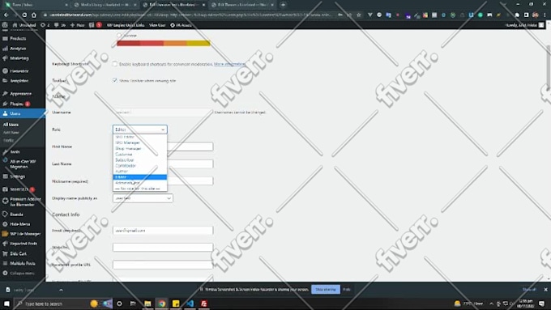Open the Tools sidebar item

[15, 151]
